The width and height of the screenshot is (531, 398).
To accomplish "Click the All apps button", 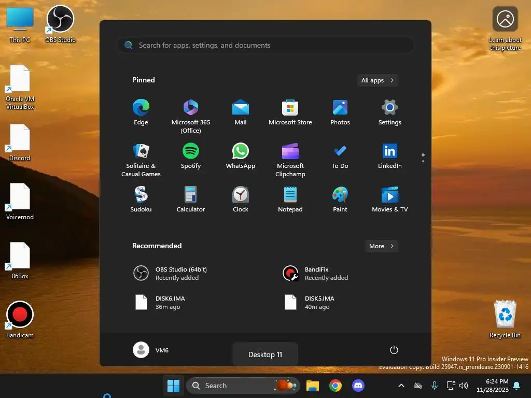I will (378, 80).
